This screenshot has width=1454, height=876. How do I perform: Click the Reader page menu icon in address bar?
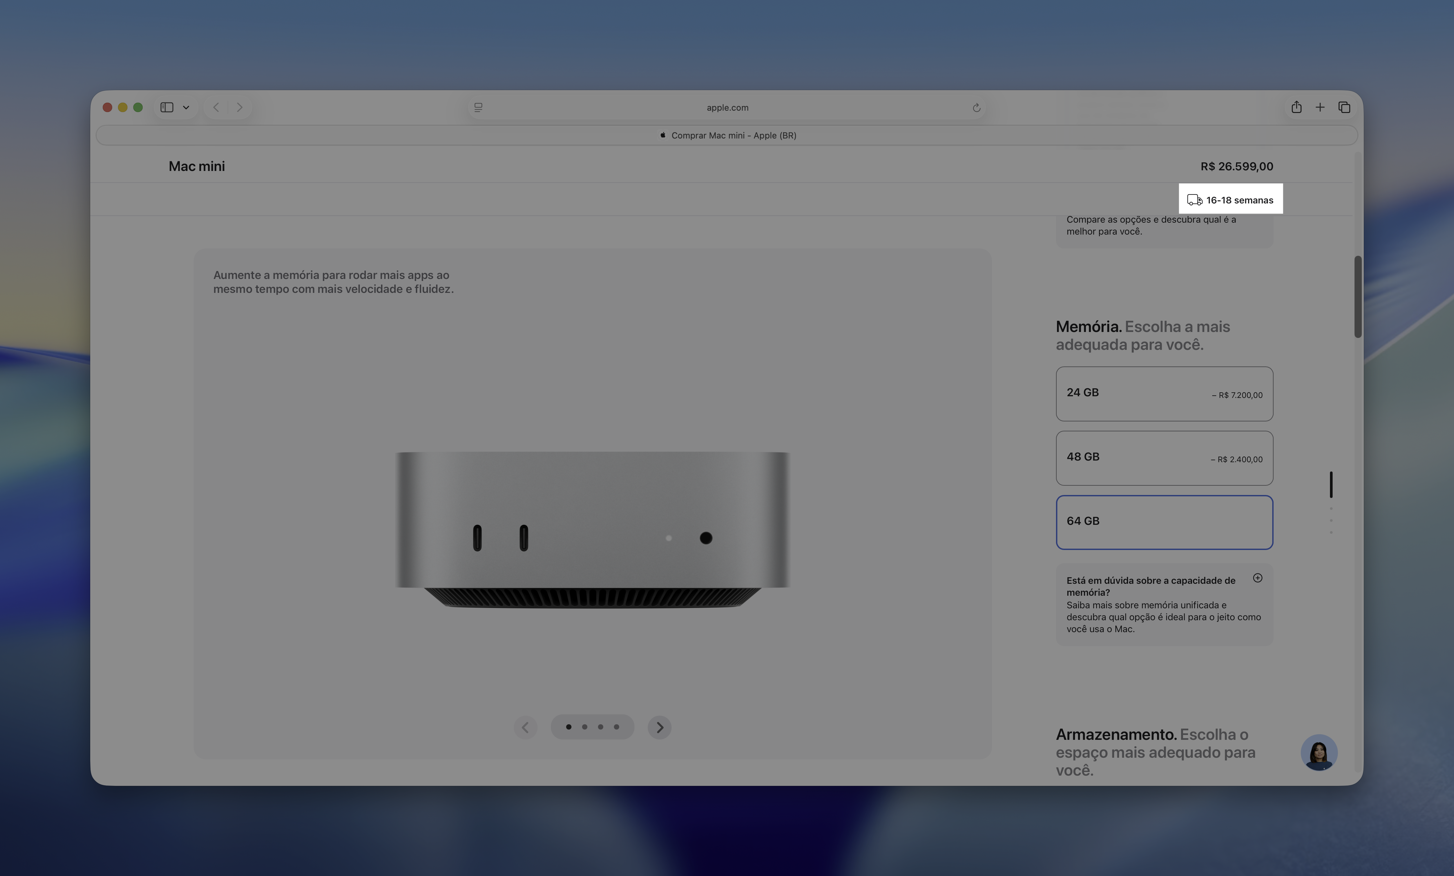tap(479, 107)
